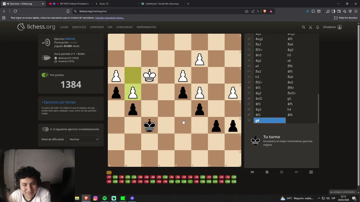Click the Brave Rewards triangle icon
The image size is (360, 202).
click(271, 11)
